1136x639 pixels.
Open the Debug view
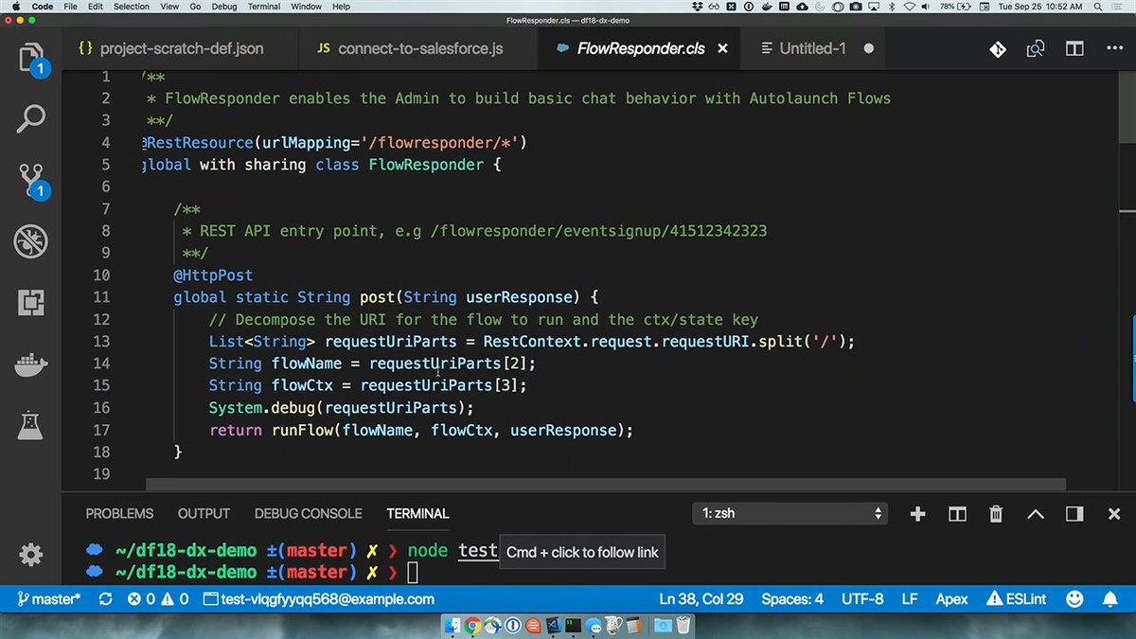pos(30,241)
